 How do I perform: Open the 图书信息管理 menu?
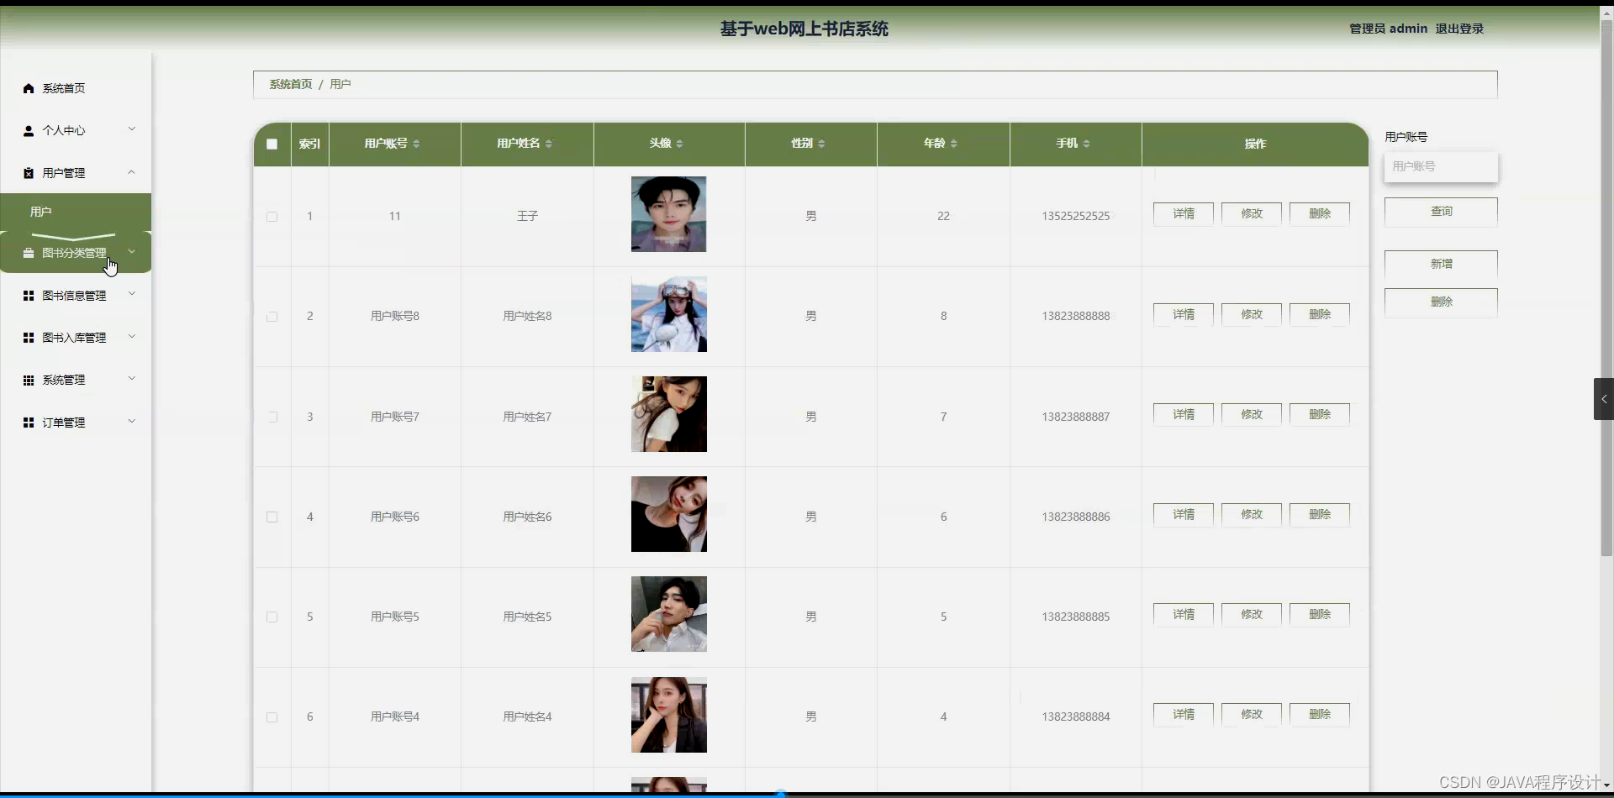click(x=76, y=296)
